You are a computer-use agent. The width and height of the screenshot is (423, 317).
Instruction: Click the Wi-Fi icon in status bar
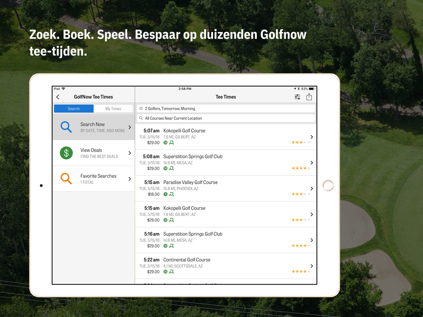(63, 89)
